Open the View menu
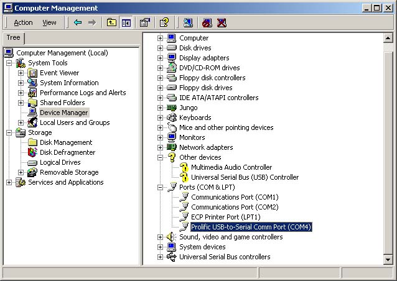This screenshot has width=397, height=281. click(49, 22)
